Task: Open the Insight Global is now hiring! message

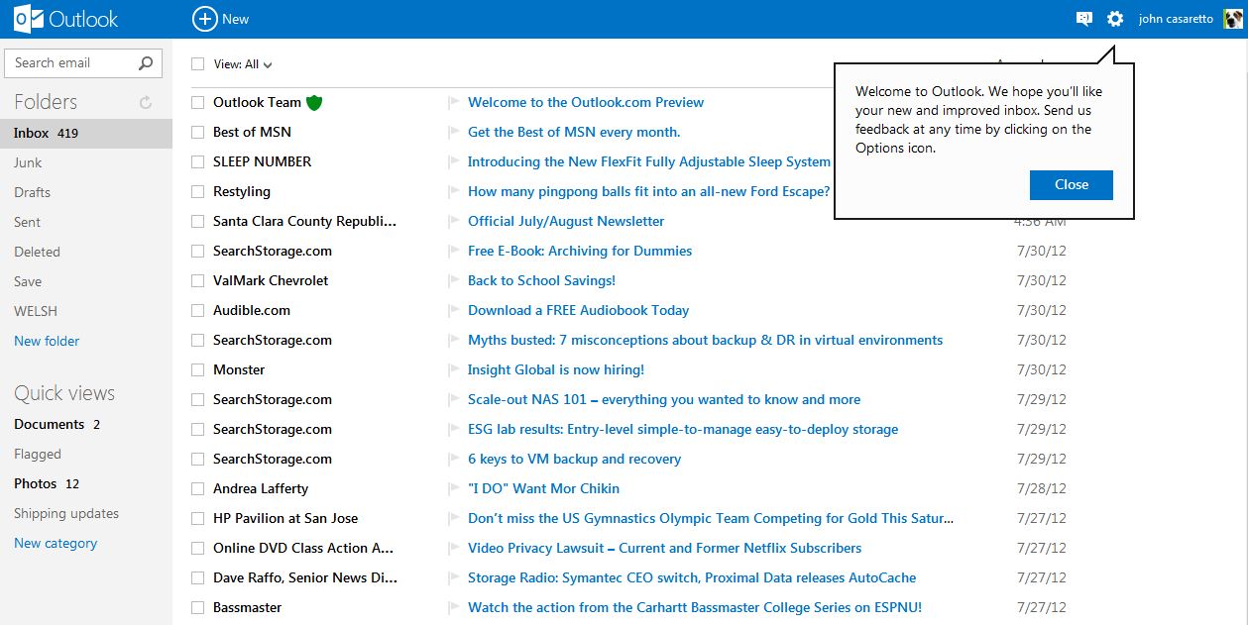Action: 556,369
